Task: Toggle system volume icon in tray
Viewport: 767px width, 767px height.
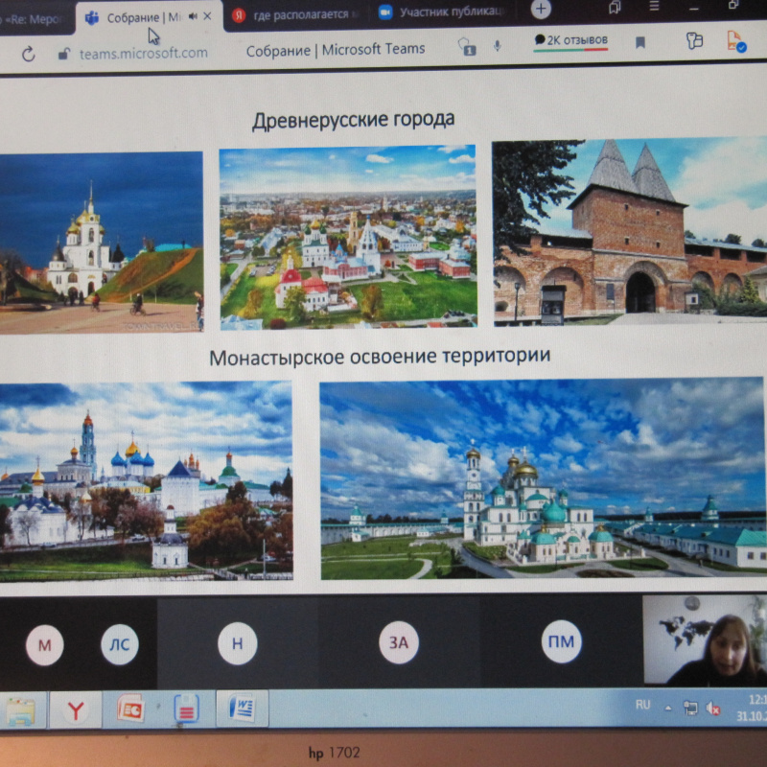Action: coord(713,708)
